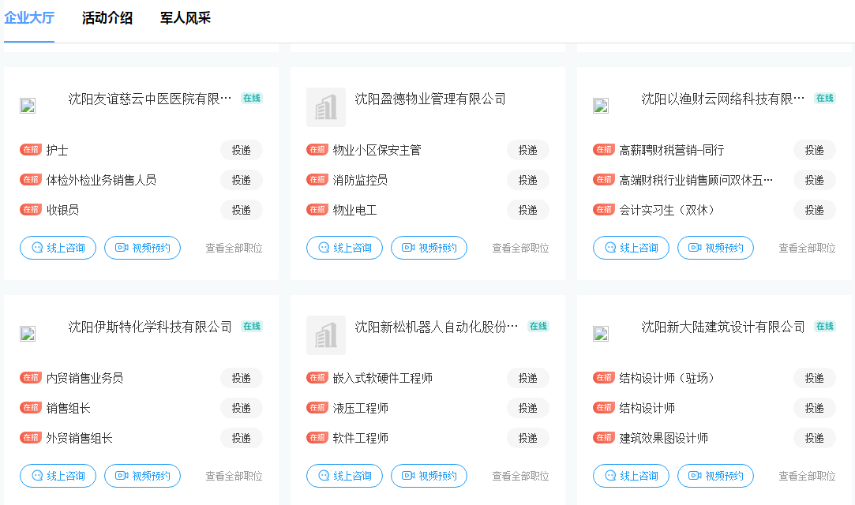
Task: Submit 投递 for 体检外检业务销售人员
Action: 242,180
